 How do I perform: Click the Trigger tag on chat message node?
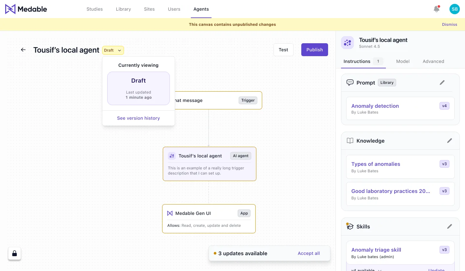pyautogui.click(x=248, y=100)
